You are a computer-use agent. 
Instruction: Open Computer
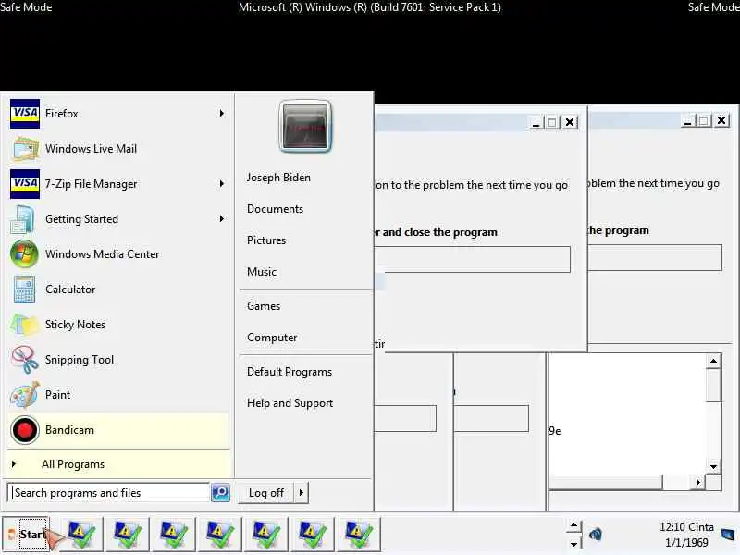tap(272, 338)
